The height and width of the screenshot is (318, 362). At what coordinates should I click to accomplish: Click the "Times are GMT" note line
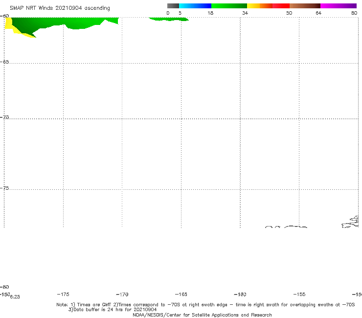tap(205, 305)
